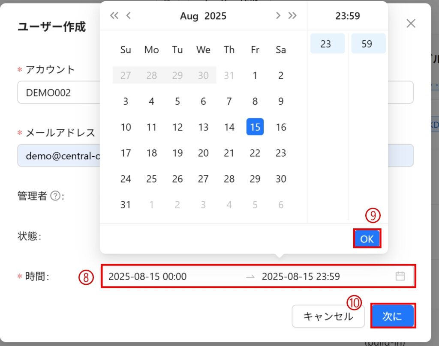Click the calendar icon in time field
Screen dimensions: 439x346
coord(400,276)
